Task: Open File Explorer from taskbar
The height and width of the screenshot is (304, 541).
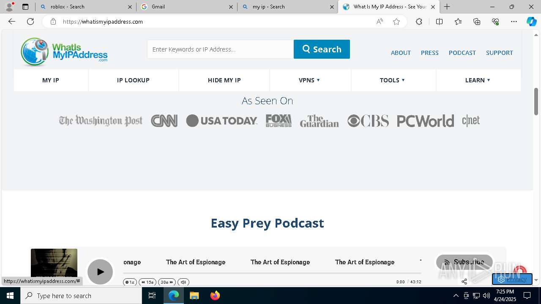Action: pyautogui.click(x=194, y=296)
